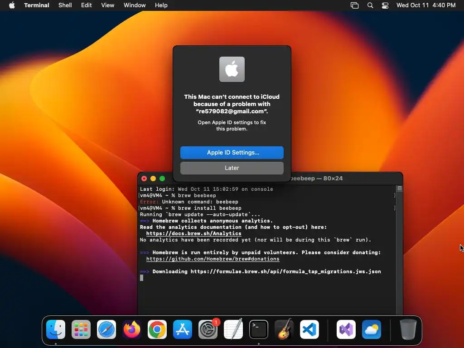Screen dimensions: 464x348
Task: Open the View menu
Action: [108, 5]
